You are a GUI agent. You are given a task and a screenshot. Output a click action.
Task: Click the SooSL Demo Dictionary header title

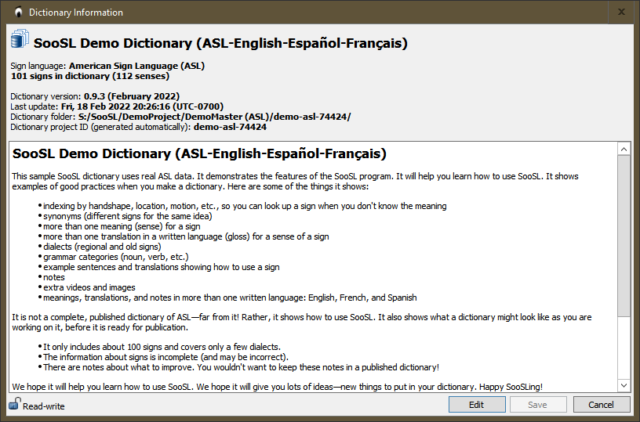click(220, 43)
